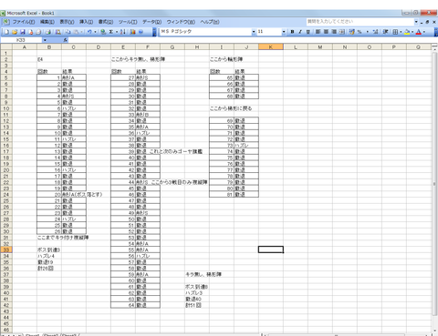This screenshot has width=438, height=336.
Task: Expand the font size dropdown showing 11
Action: [284, 32]
